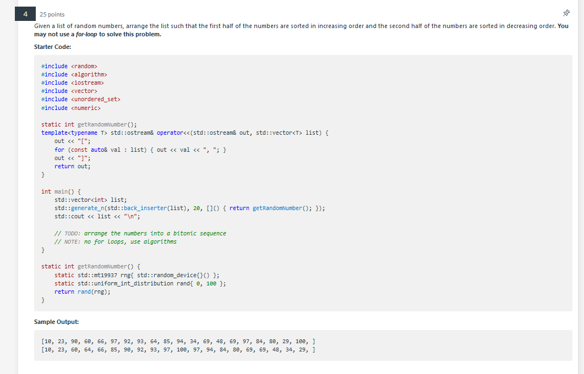Click the TODO bitonic sequence comment
The height and width of the screenshot is (374, 584).
coord(140,233)
